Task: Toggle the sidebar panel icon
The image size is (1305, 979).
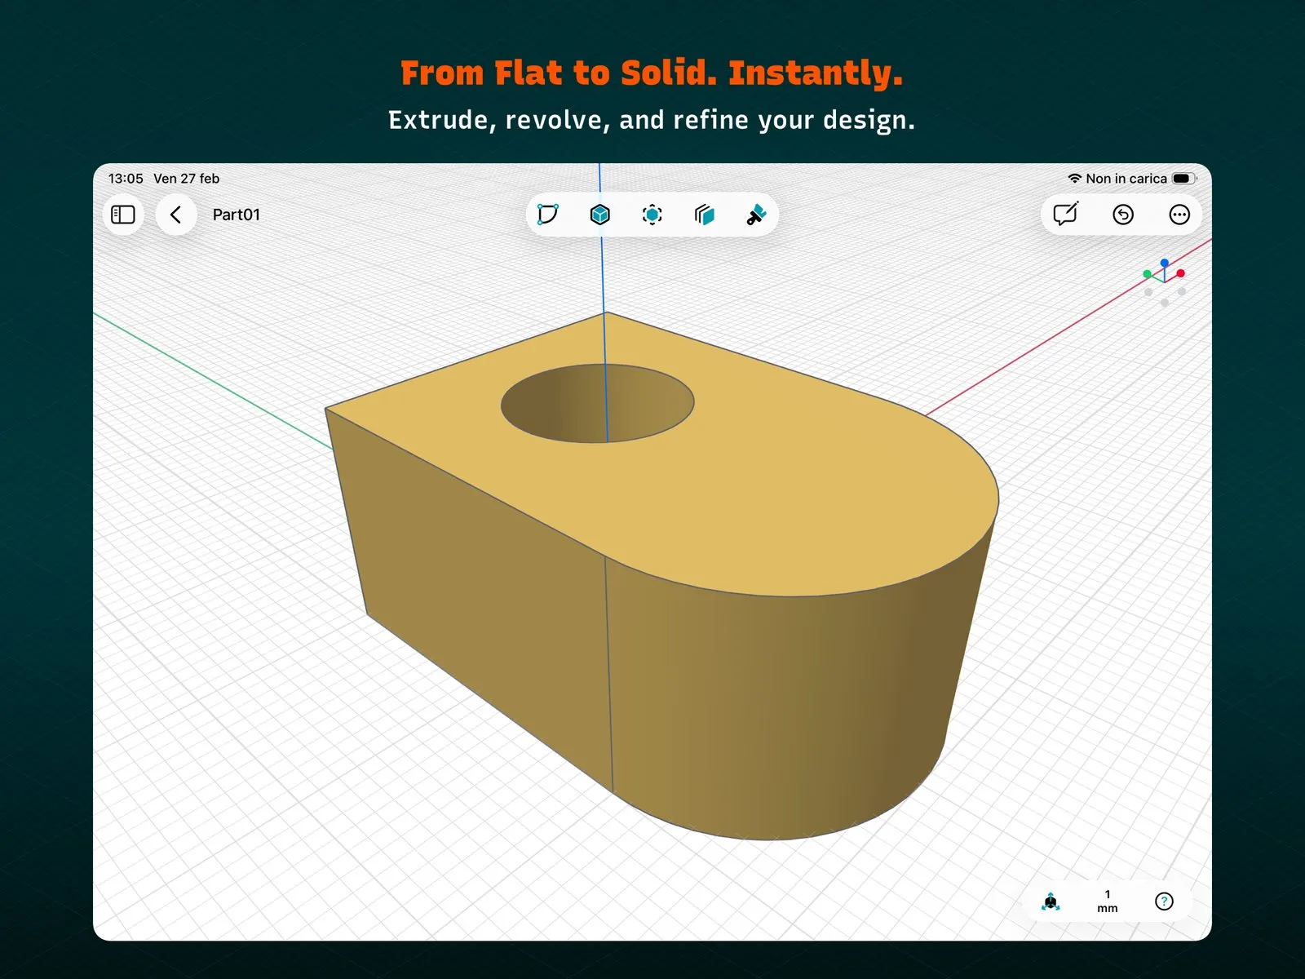Action: tap(123, 215)
